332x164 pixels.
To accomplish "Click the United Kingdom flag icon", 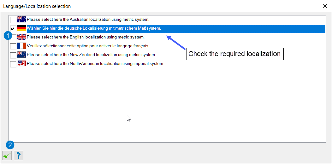I will point(21,37).
